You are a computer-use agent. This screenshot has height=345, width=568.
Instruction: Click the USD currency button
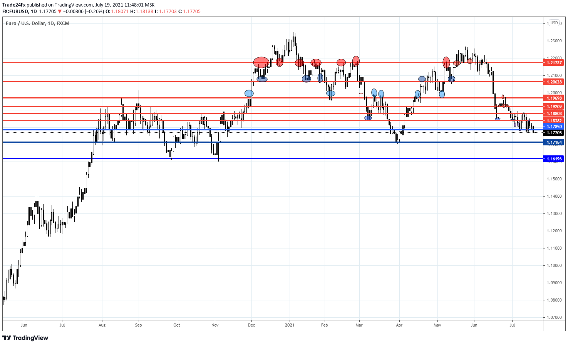[554, 23]
